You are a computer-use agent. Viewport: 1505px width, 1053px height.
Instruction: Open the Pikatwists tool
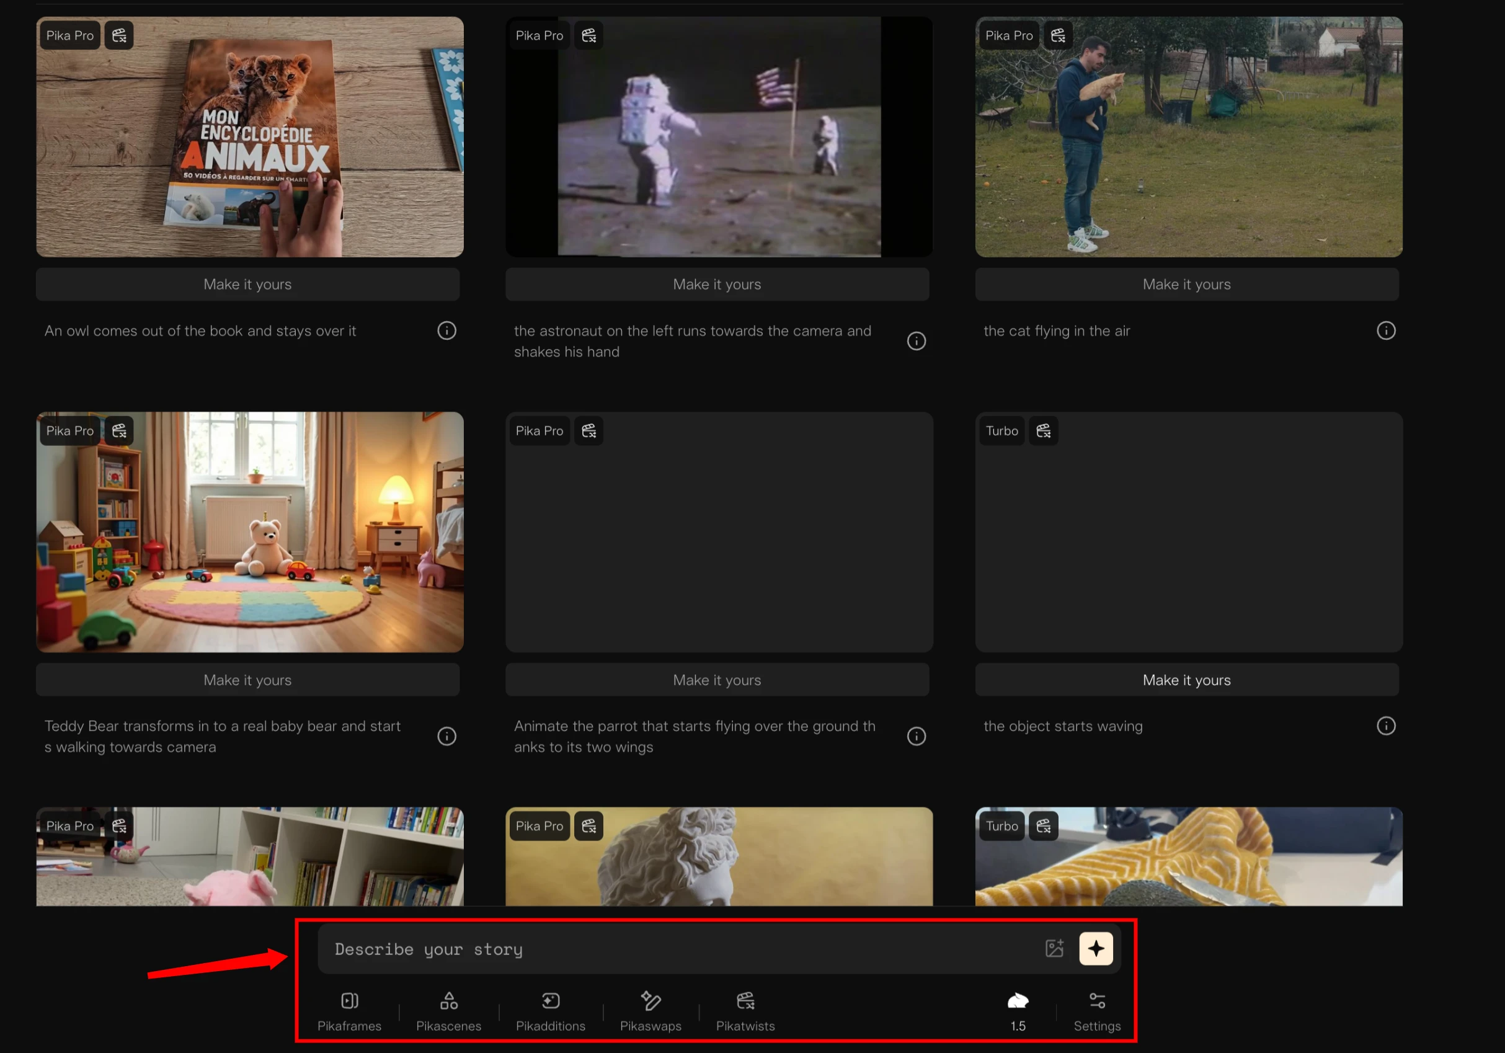pos(745,1011)
